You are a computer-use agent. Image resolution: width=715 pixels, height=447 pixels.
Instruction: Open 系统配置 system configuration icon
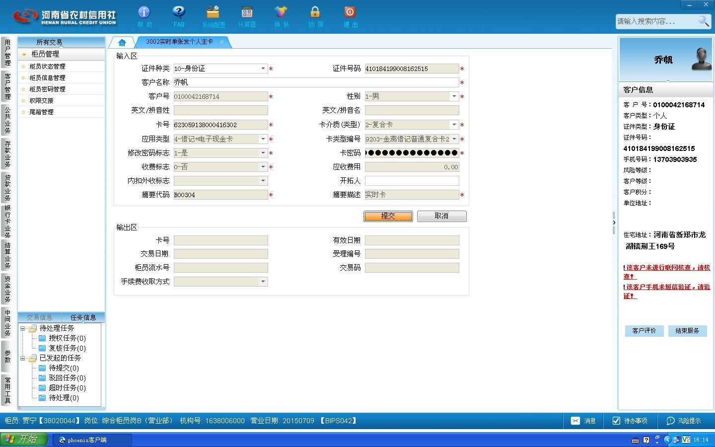tap(213, 12)
